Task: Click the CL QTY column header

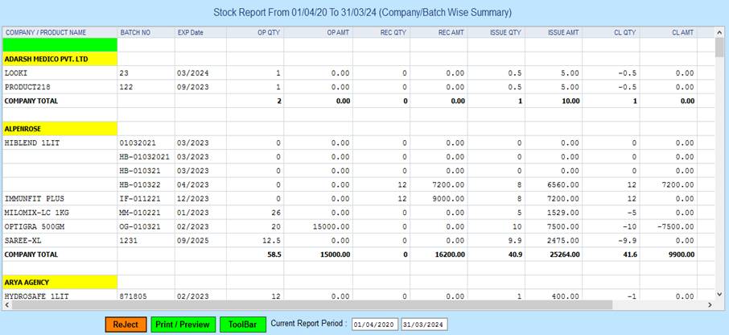Action: [x=620, y=32]
